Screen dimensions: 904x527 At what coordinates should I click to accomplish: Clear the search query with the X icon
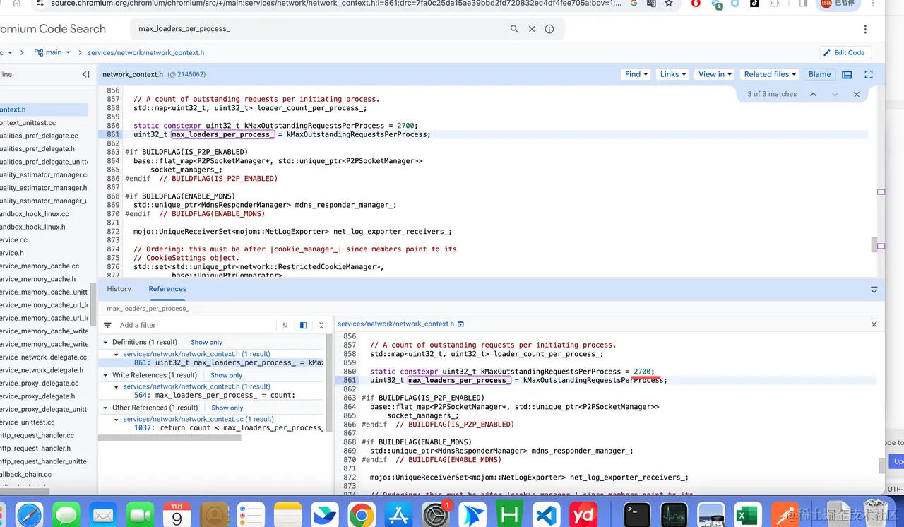click(532, 29)
